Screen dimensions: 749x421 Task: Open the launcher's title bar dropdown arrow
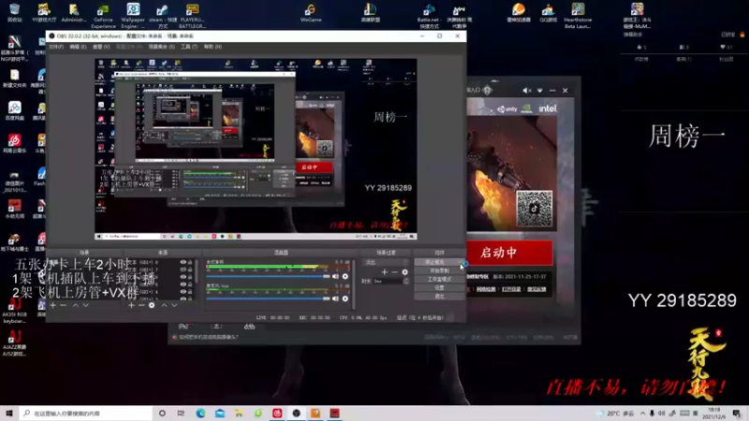(x=540, y=90)
